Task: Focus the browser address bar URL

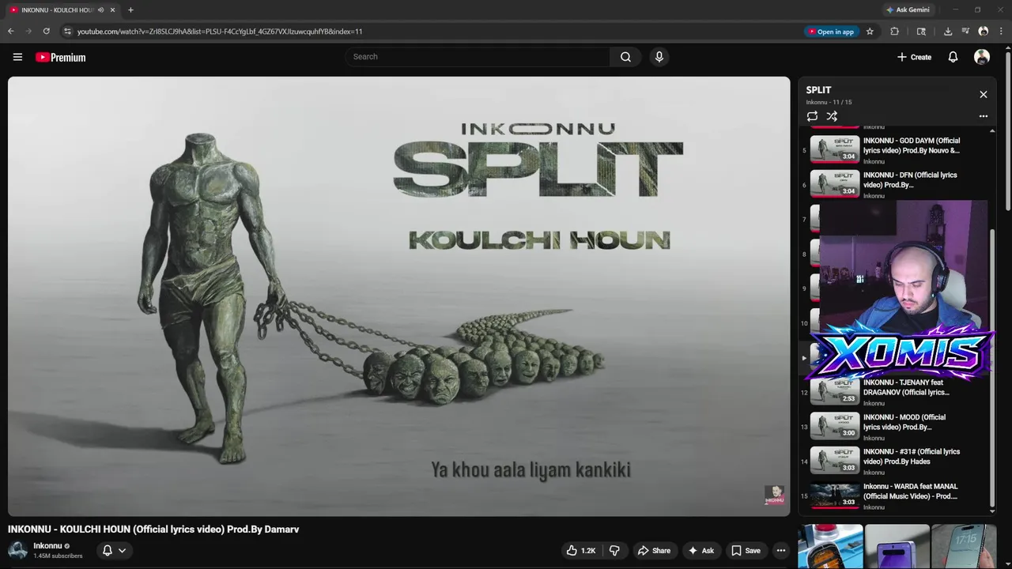Action: coord(220,32)
